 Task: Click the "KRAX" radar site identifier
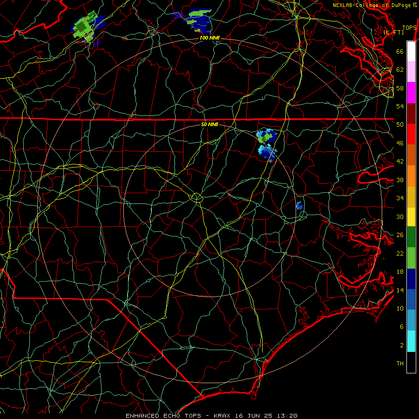[x=223, y=416]
